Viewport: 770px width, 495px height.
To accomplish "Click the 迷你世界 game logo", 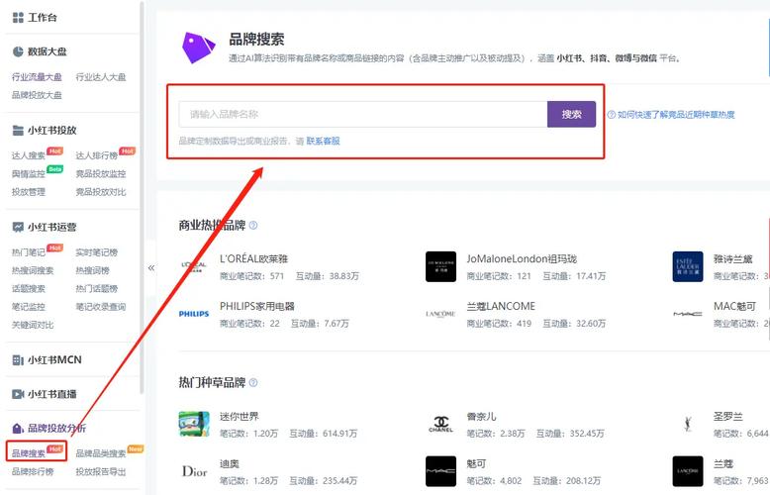I will click(x=194, y=424).
